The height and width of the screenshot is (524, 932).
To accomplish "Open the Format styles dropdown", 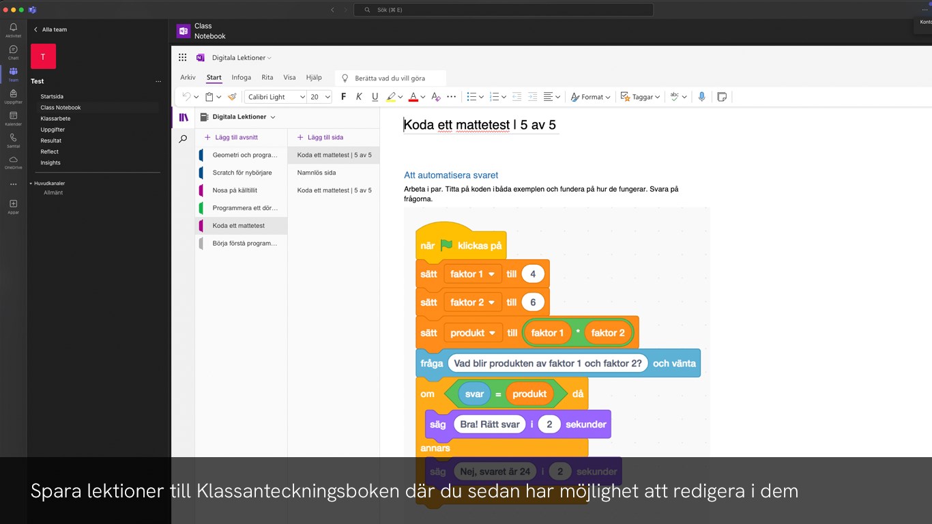I will (590, 97).
